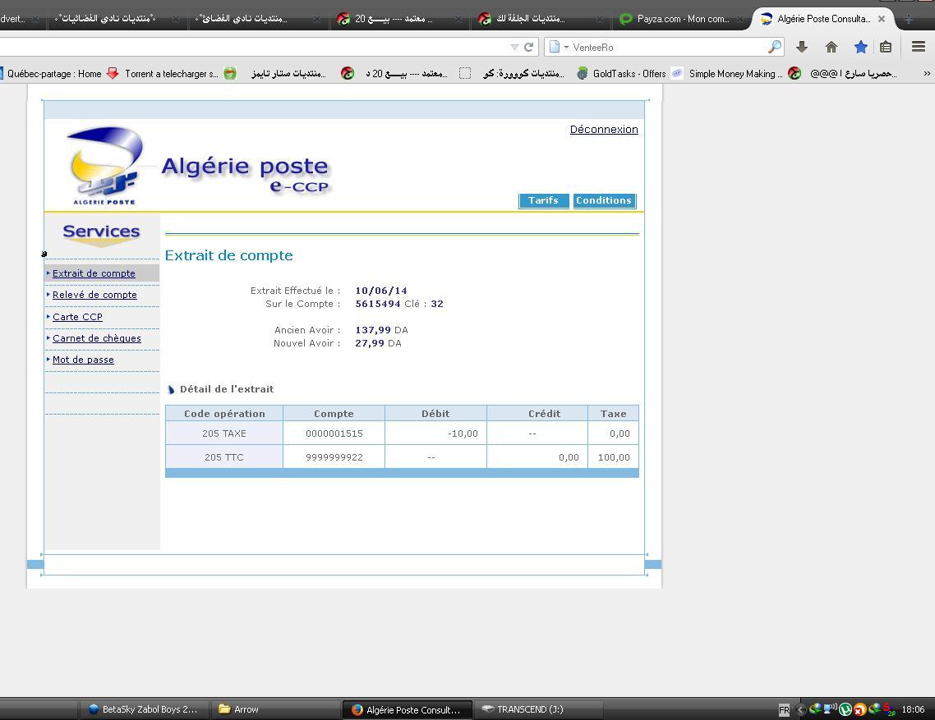The width and height of the screenshot is (935, 720).
Task: Click the taskbar clock showing 18:06
Action: (913, 709)
